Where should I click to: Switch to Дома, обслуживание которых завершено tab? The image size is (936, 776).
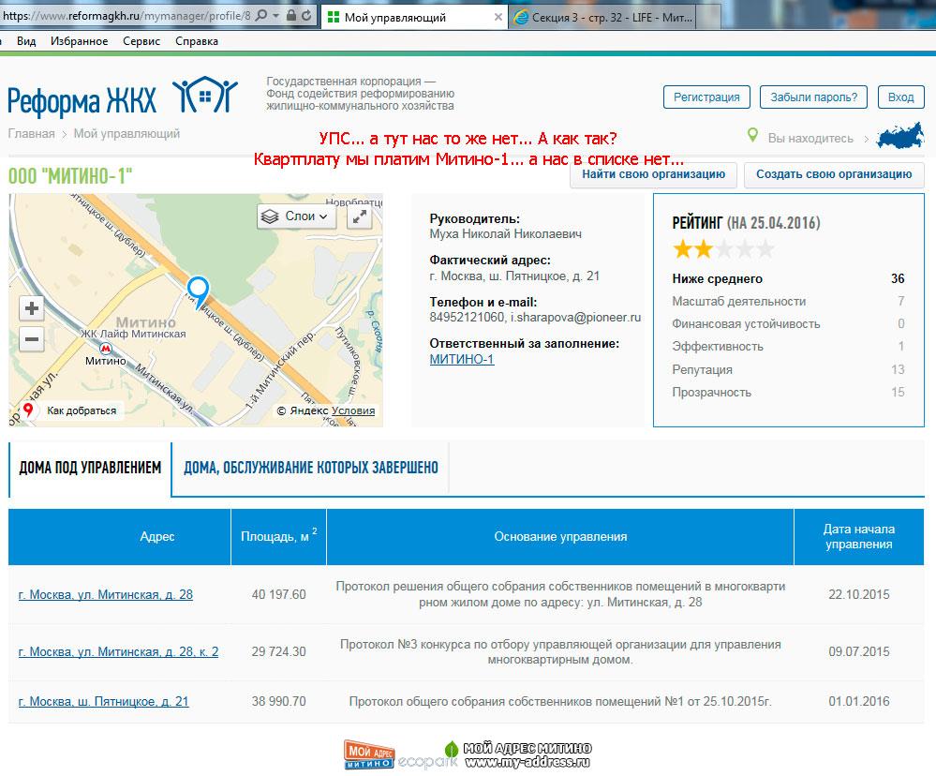[x=310, y=468]
